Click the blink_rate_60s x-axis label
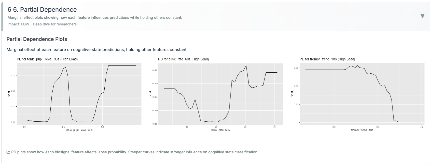431x165 pixels. (x=220, y=130)
